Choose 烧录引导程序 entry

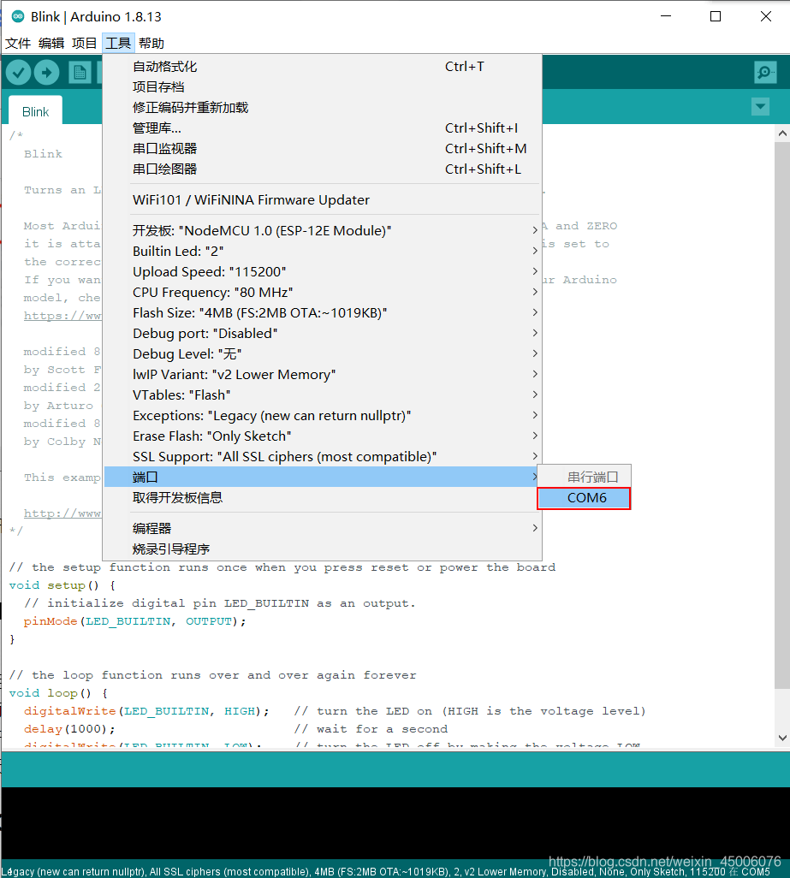pyautogui.click(x=322, y=549)
